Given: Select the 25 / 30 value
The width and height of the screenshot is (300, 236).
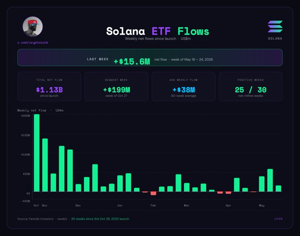Looking at the screenshot, I should [251, 90].
